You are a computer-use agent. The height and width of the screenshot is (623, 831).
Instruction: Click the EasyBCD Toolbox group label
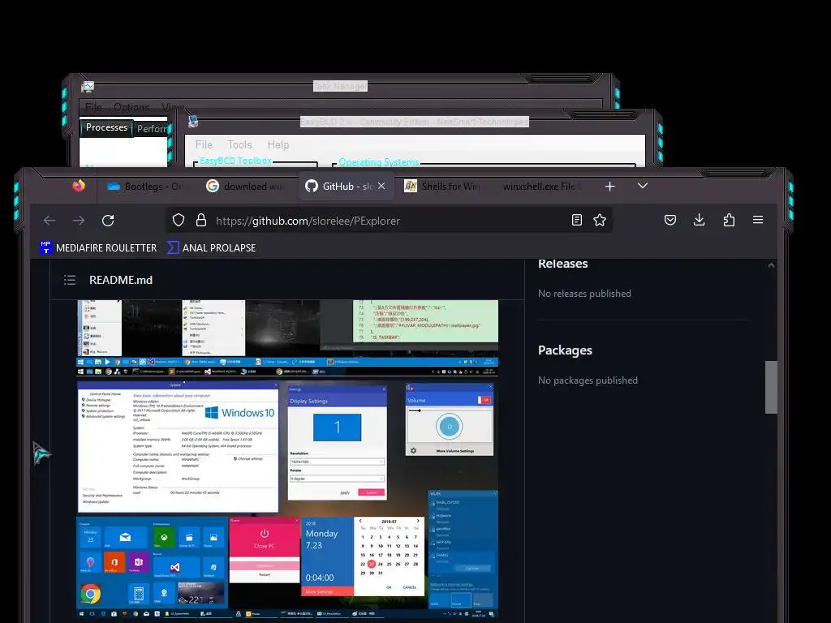pos(235,161)
